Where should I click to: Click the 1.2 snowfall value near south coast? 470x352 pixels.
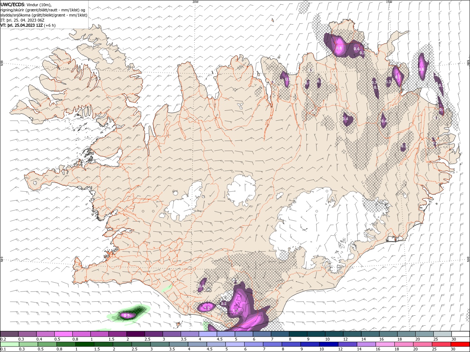click(206, 308)
